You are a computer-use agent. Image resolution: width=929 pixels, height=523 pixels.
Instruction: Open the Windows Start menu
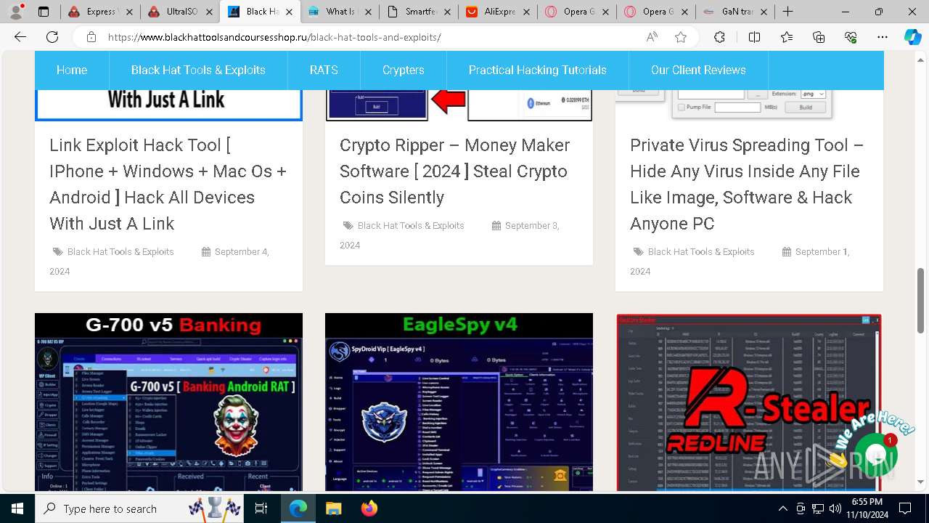[x=17, y=508]
